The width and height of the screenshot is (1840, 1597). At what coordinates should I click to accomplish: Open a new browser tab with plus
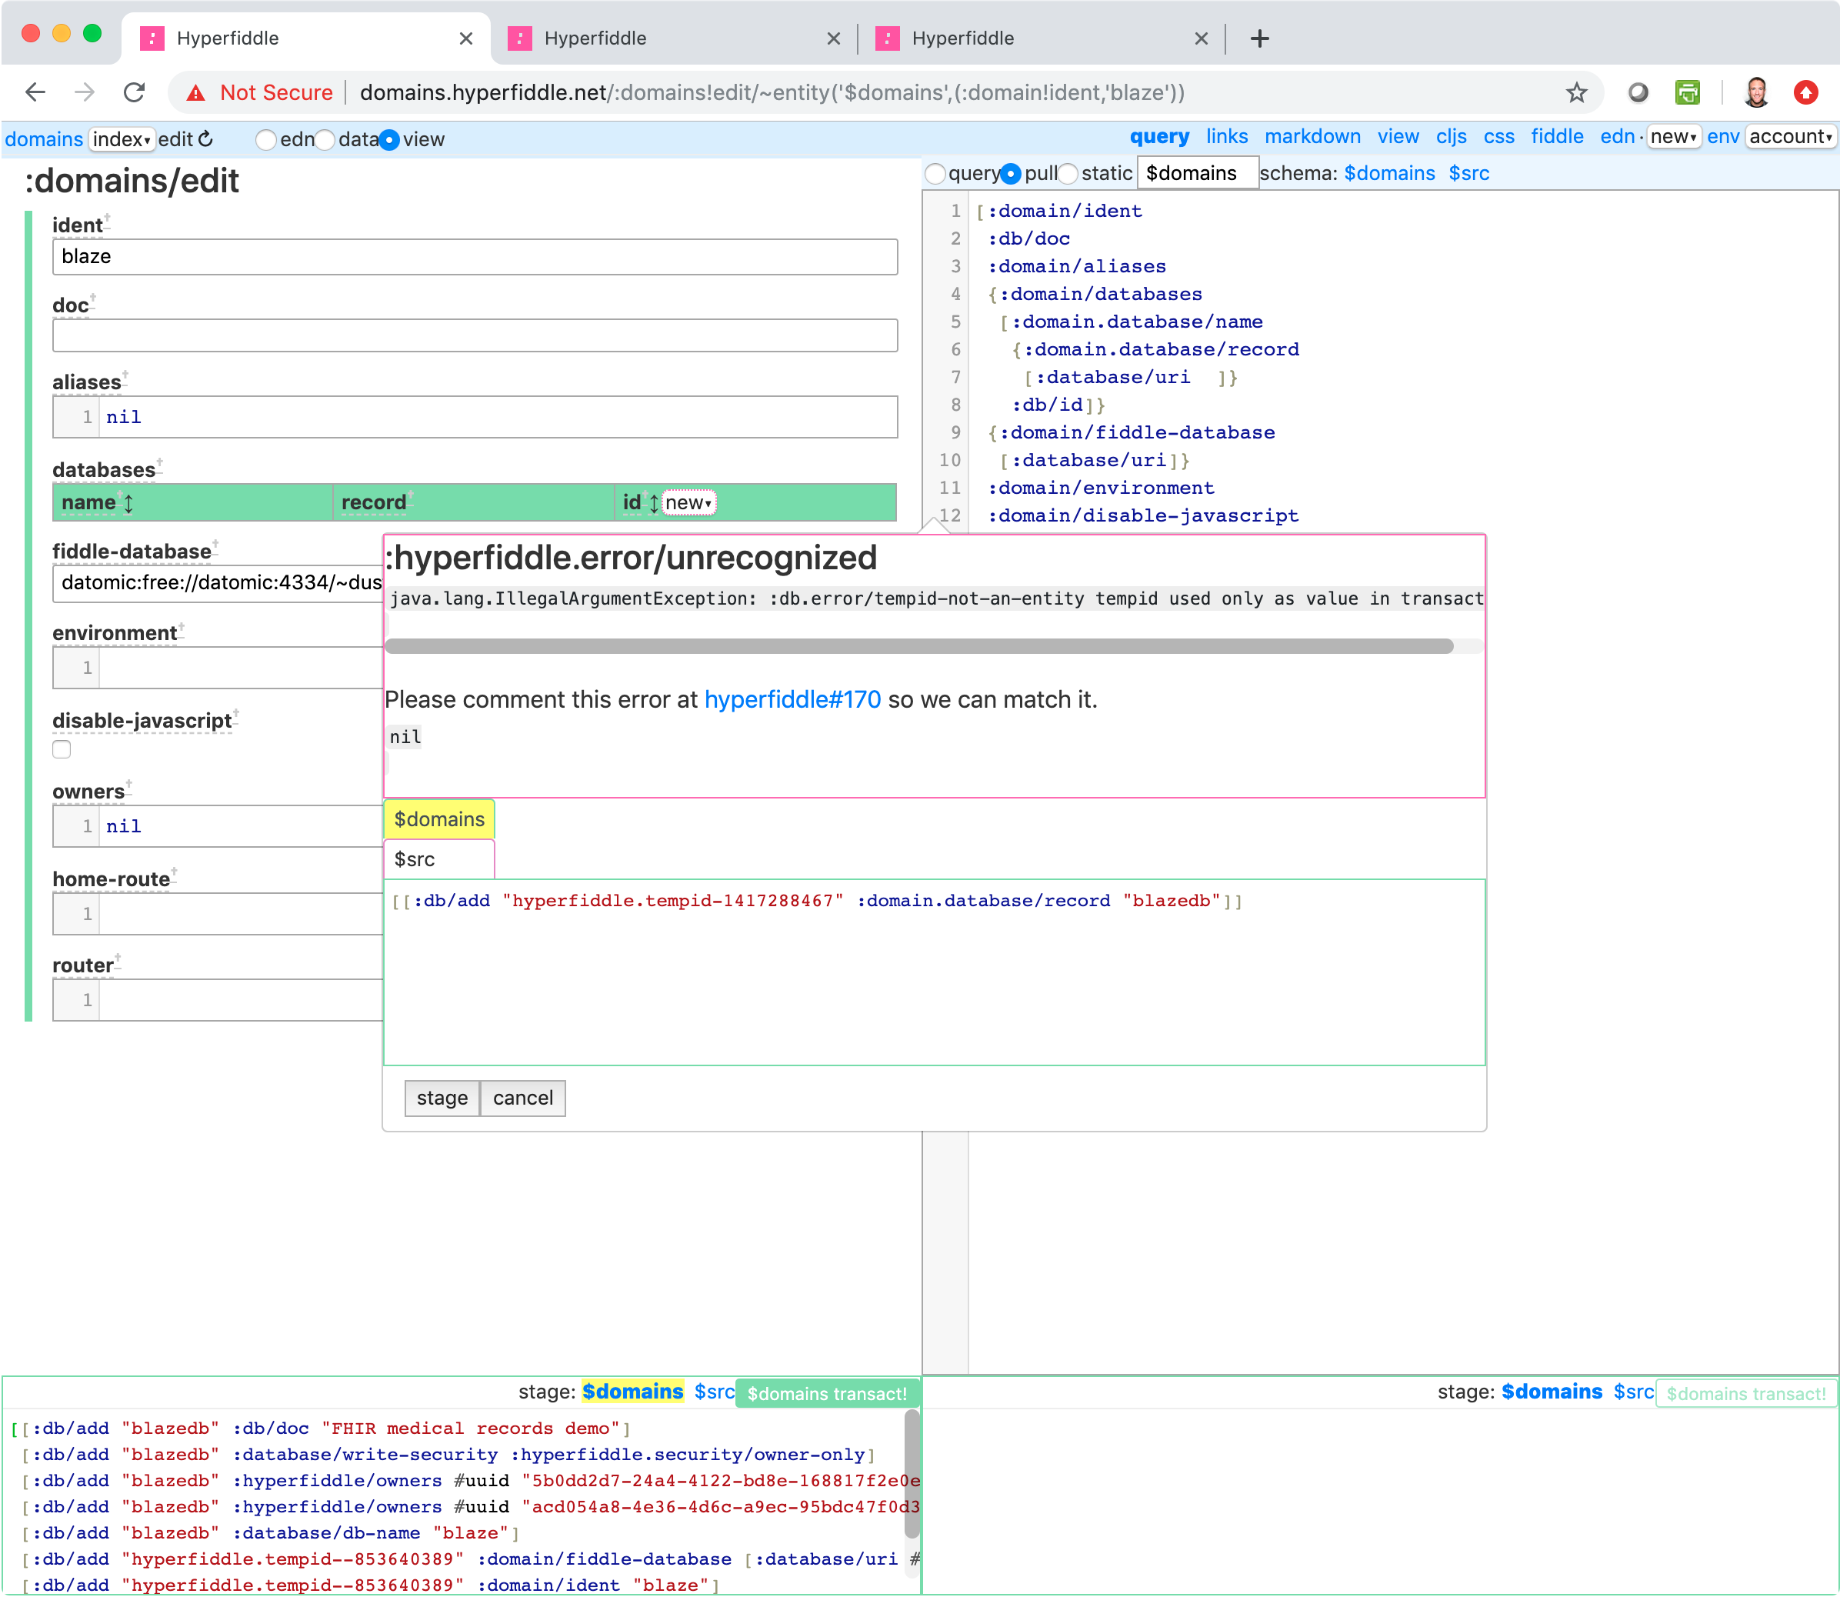click(1259, 38)
